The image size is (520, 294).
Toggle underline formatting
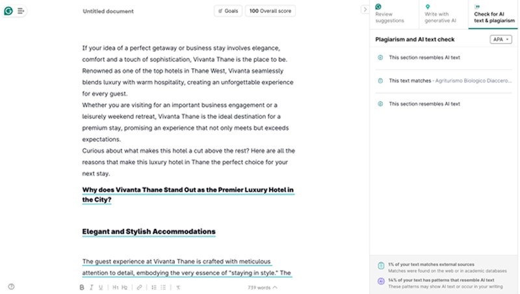pos(101,287)
